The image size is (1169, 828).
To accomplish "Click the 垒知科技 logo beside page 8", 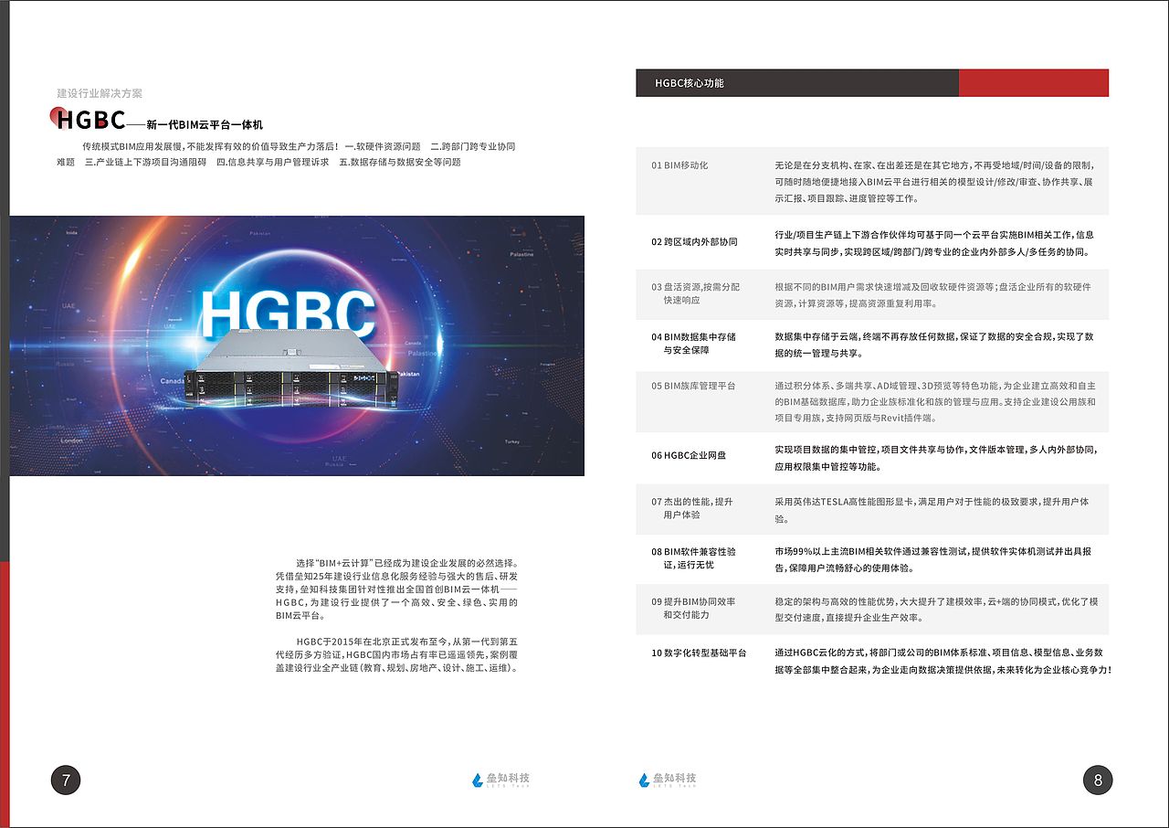I will pos(668,780).
